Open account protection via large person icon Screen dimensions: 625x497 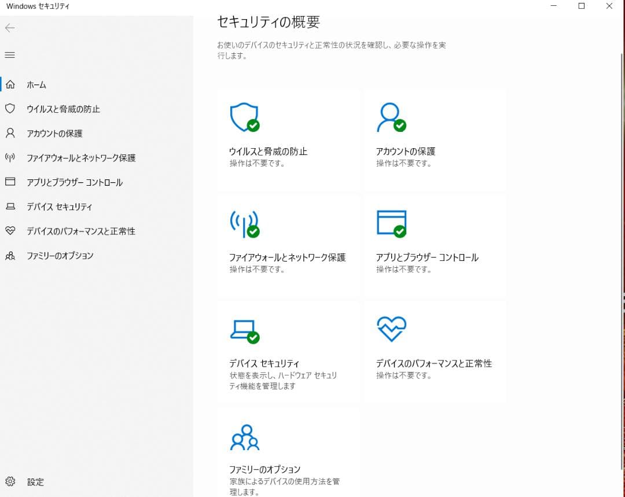(x=391, y=117)
